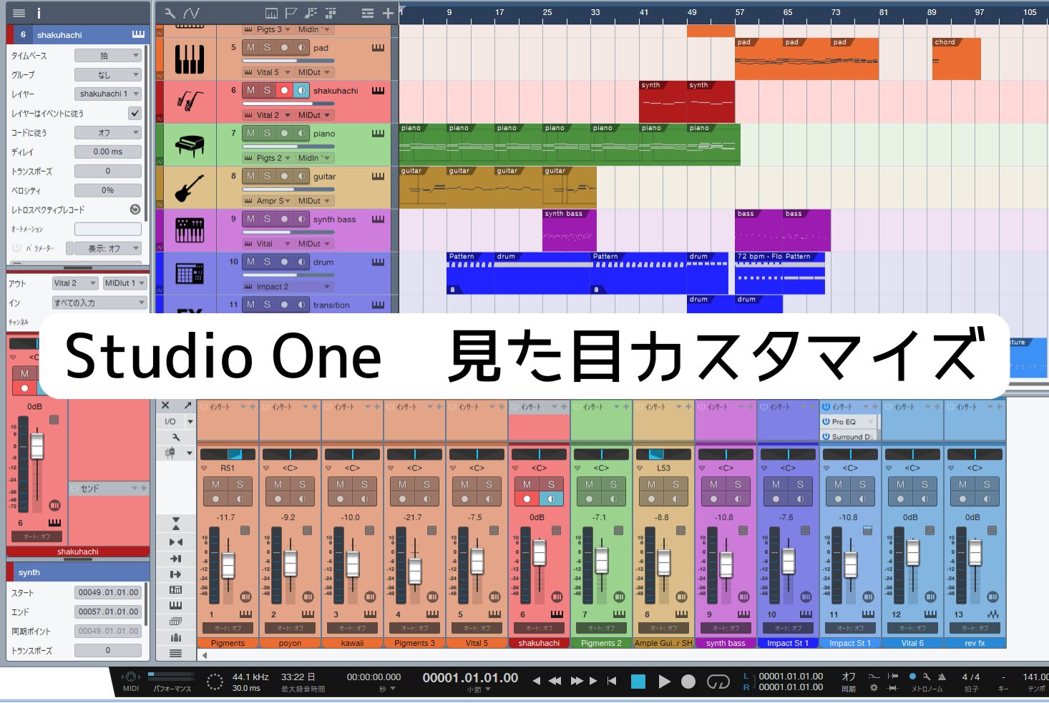The height and width of the screenshot is (703, 1049).
Task: Return to start with the transport rewind-to-zero icon
Action: pyautogui.click(x=612, y=681)
